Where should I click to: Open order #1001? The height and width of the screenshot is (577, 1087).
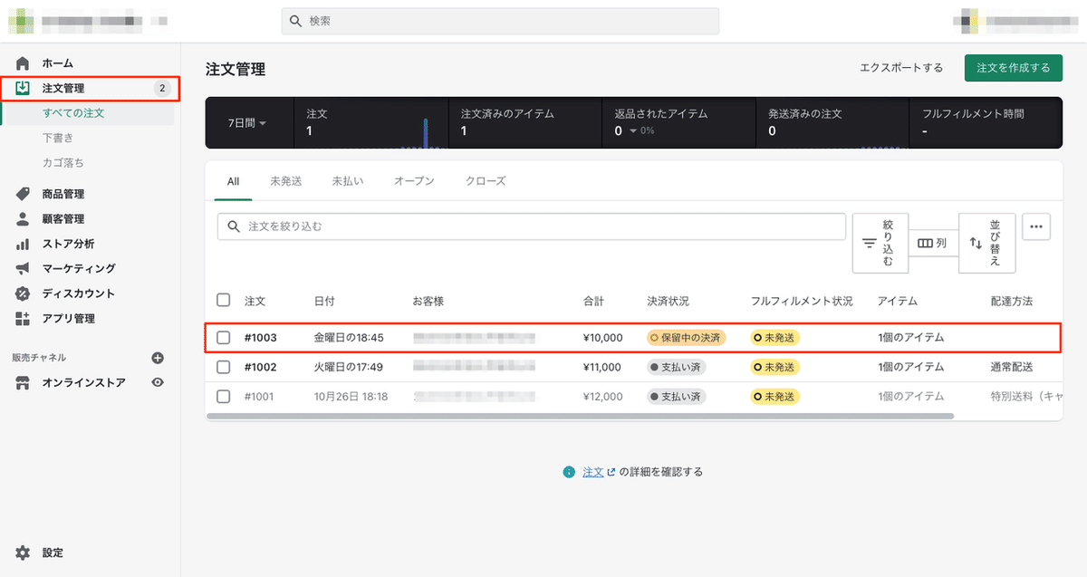coord(260,397)
